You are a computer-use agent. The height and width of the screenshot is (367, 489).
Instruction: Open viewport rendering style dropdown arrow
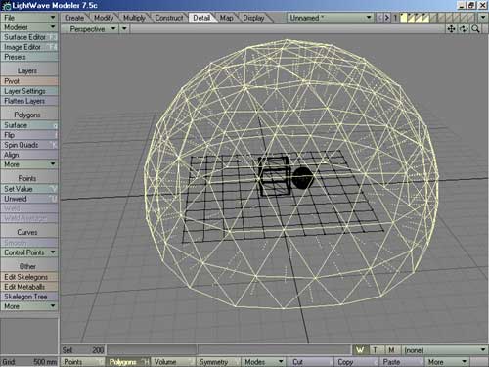[x=124, y=29]
